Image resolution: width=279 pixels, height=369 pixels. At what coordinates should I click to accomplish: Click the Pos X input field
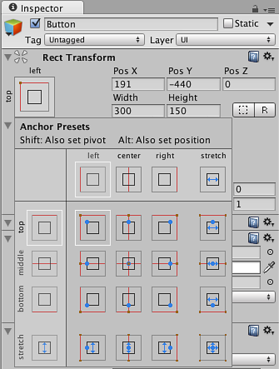tap(138, 84)
